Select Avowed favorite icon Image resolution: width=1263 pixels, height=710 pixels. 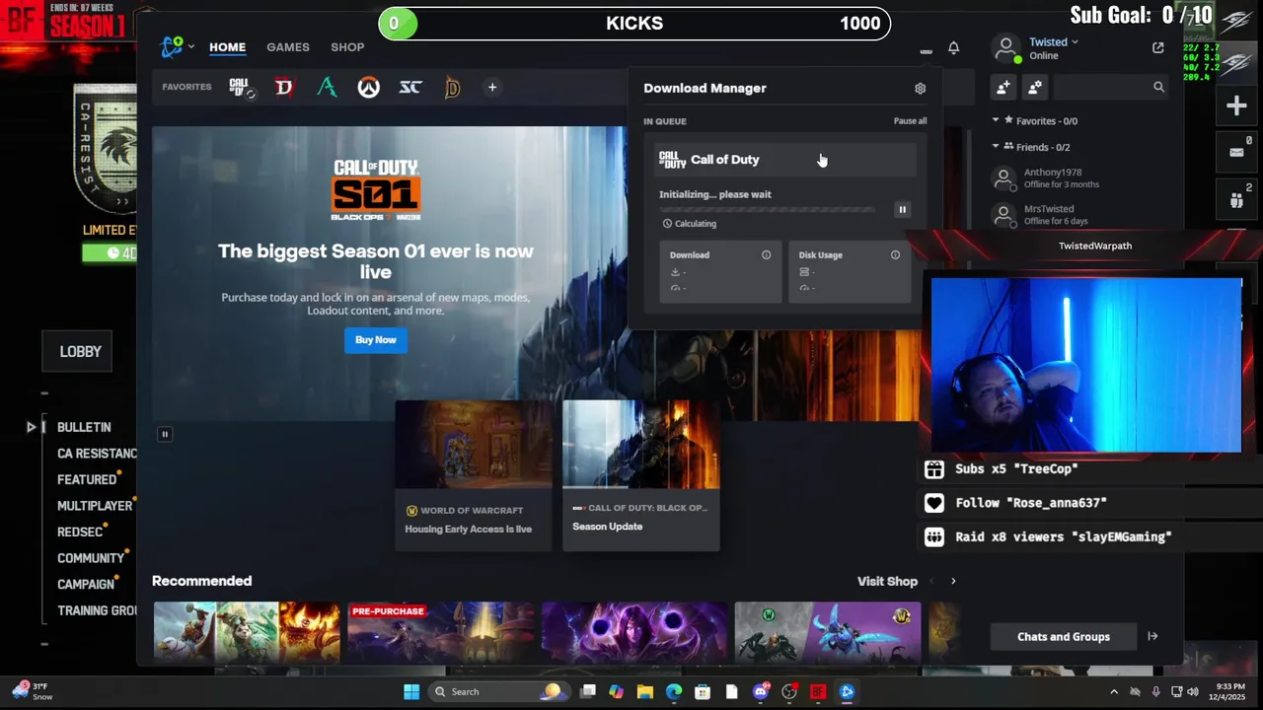(327, 88)
